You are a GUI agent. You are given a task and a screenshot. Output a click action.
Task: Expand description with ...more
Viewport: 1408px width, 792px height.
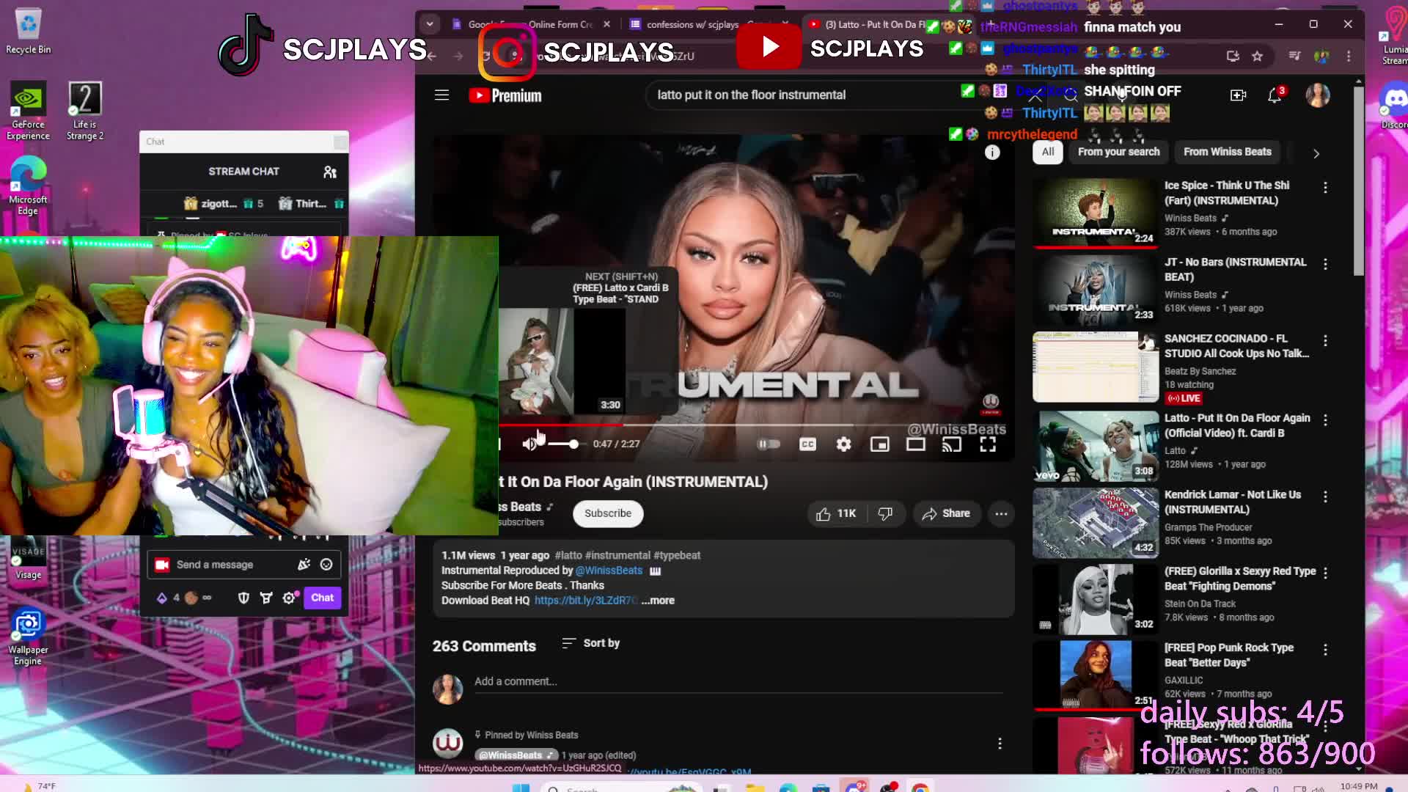click(658, 601)
